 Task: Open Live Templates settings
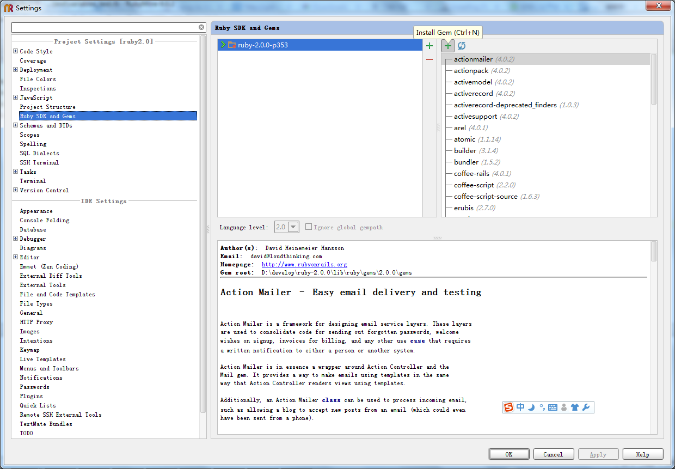(x=43, y=359)
